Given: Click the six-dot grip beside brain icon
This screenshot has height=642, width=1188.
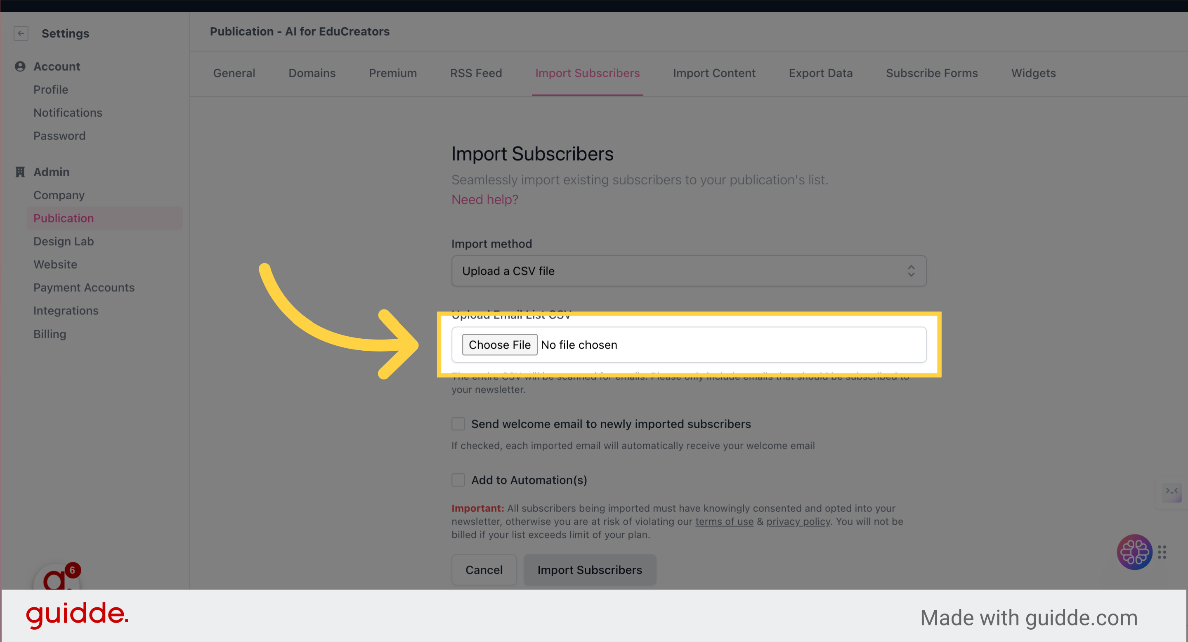Looking at the screenshot, I should click(x=1162, y=552).
